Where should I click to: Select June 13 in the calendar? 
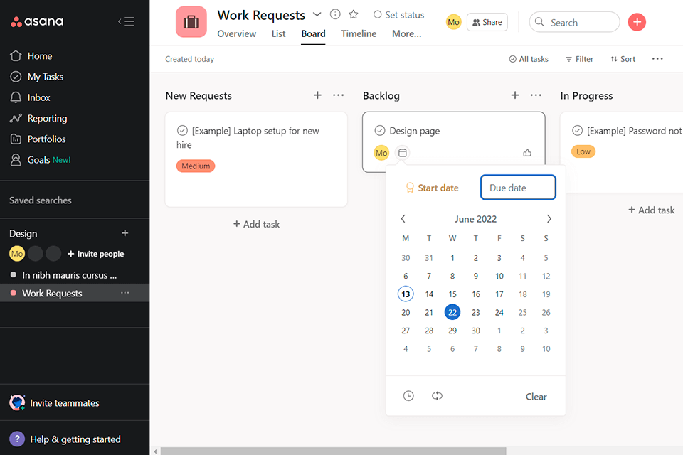(x=406, y=294)
